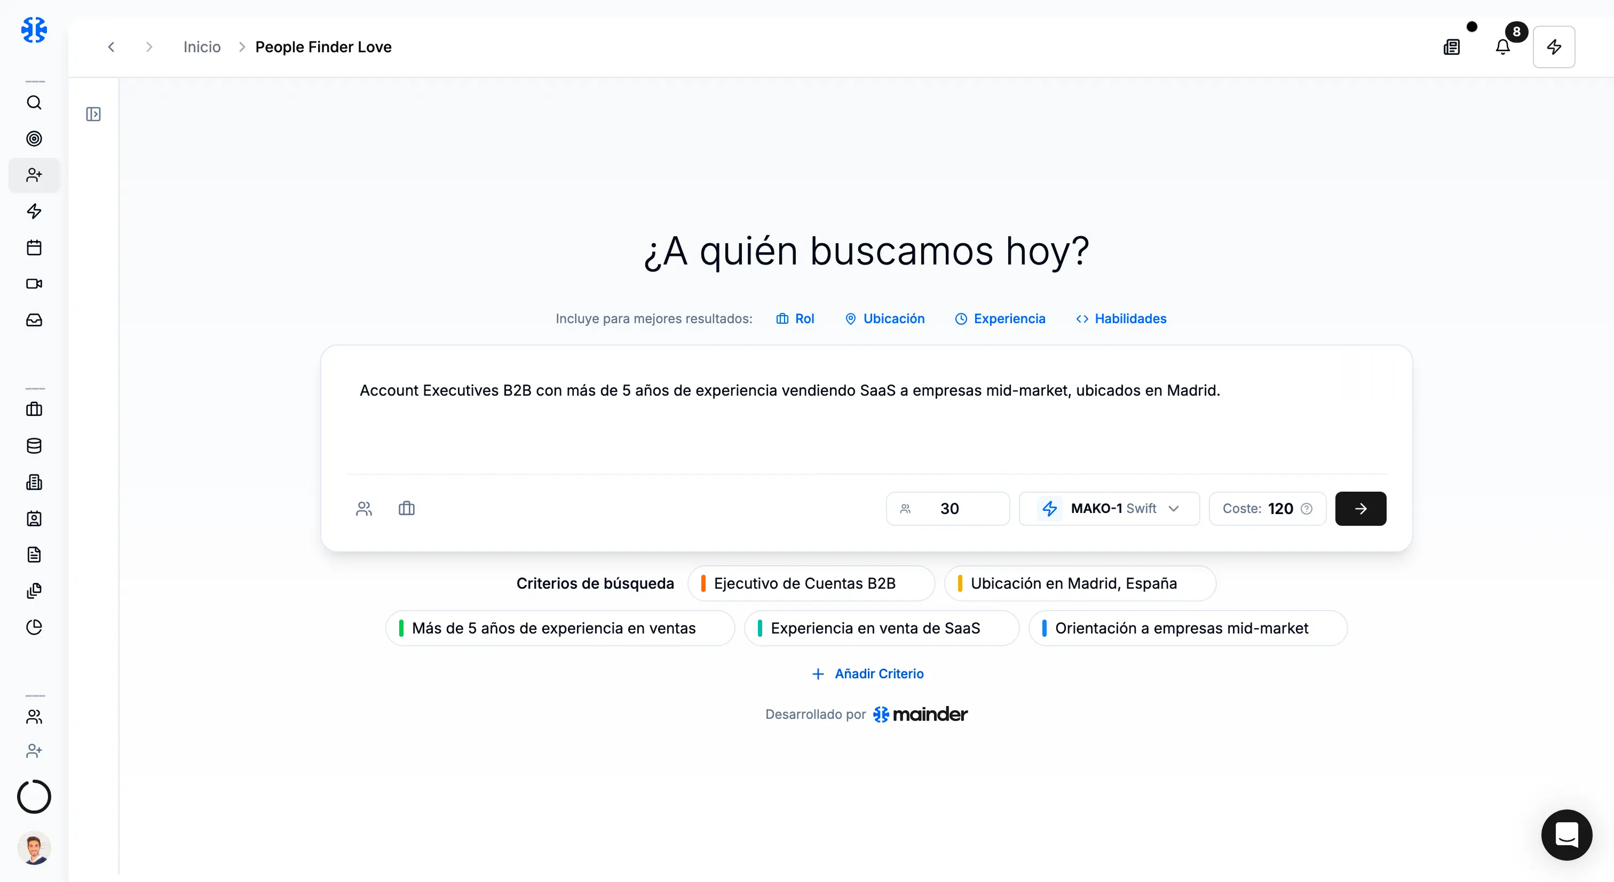Open the target icon in sidebar
1614x882 pixels.
[34, 139]
